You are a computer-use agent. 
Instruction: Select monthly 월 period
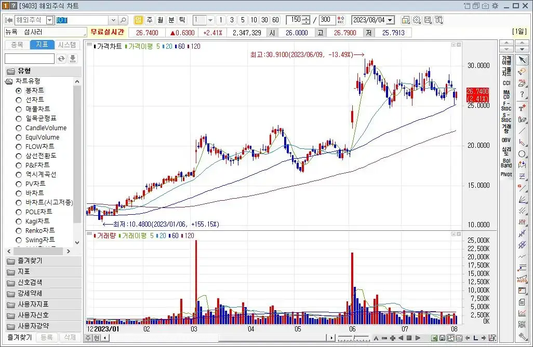(x=161, y=20)
